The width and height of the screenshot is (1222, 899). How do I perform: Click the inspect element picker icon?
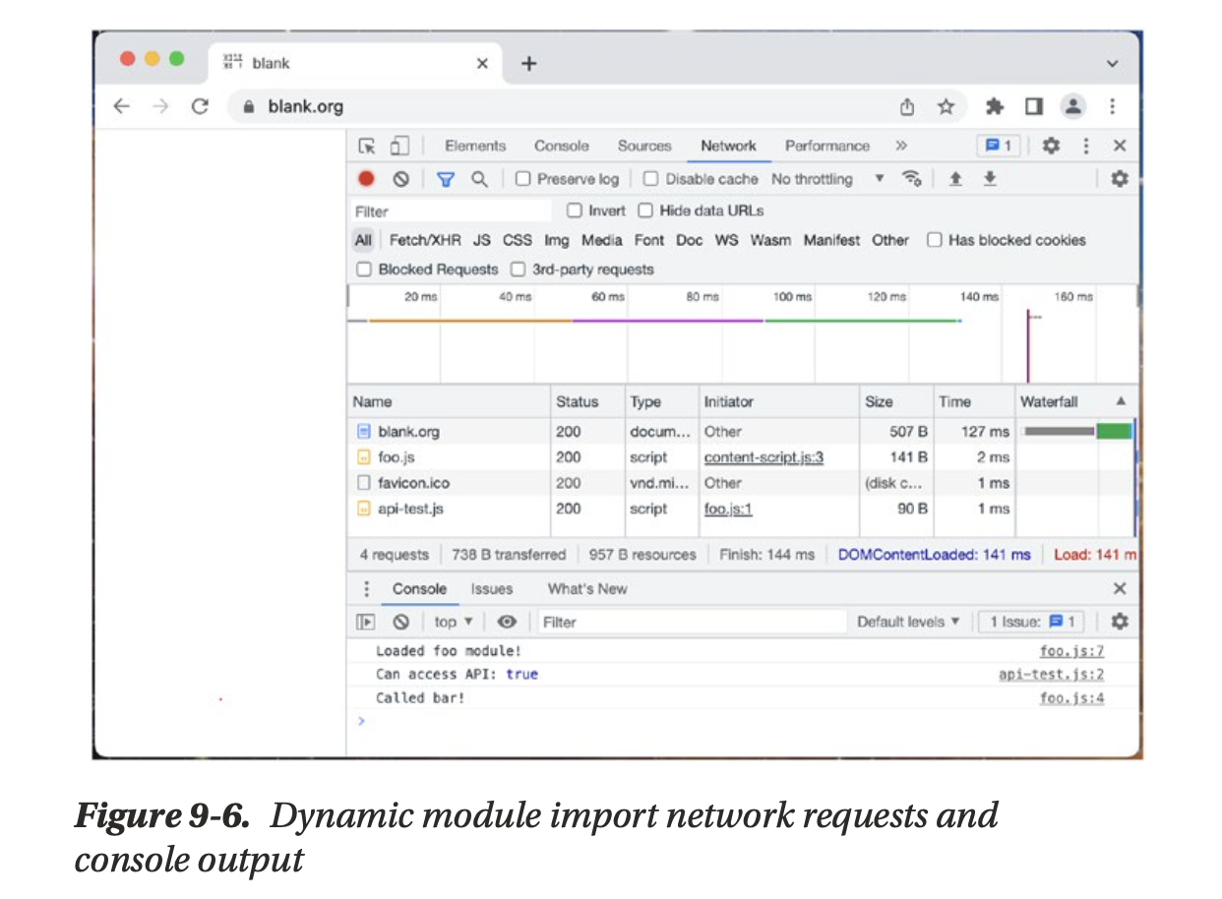(367, 147)
